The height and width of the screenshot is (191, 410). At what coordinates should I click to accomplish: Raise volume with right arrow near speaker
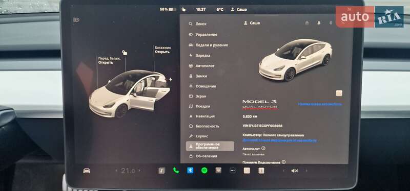click(306, 171)
